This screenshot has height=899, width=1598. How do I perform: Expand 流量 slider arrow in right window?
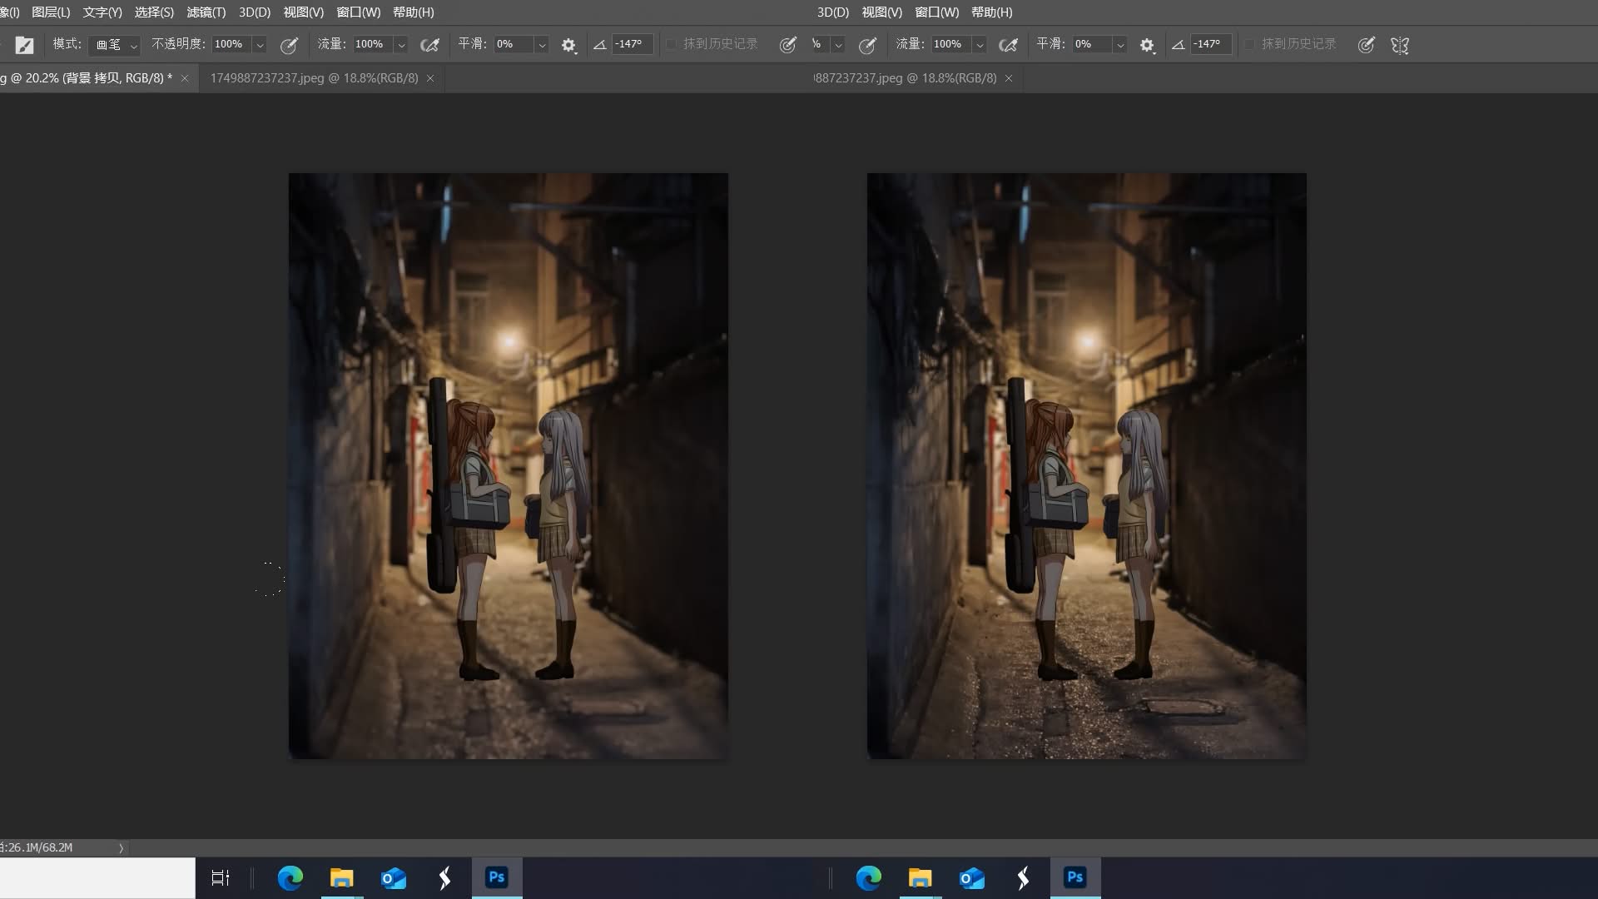[980, 45]
